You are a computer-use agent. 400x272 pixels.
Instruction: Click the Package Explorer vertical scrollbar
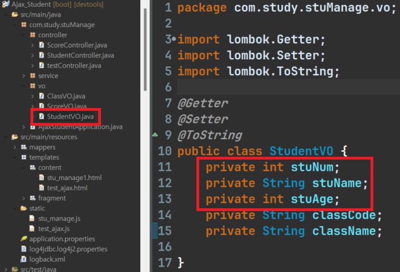(x=145, y=49)
